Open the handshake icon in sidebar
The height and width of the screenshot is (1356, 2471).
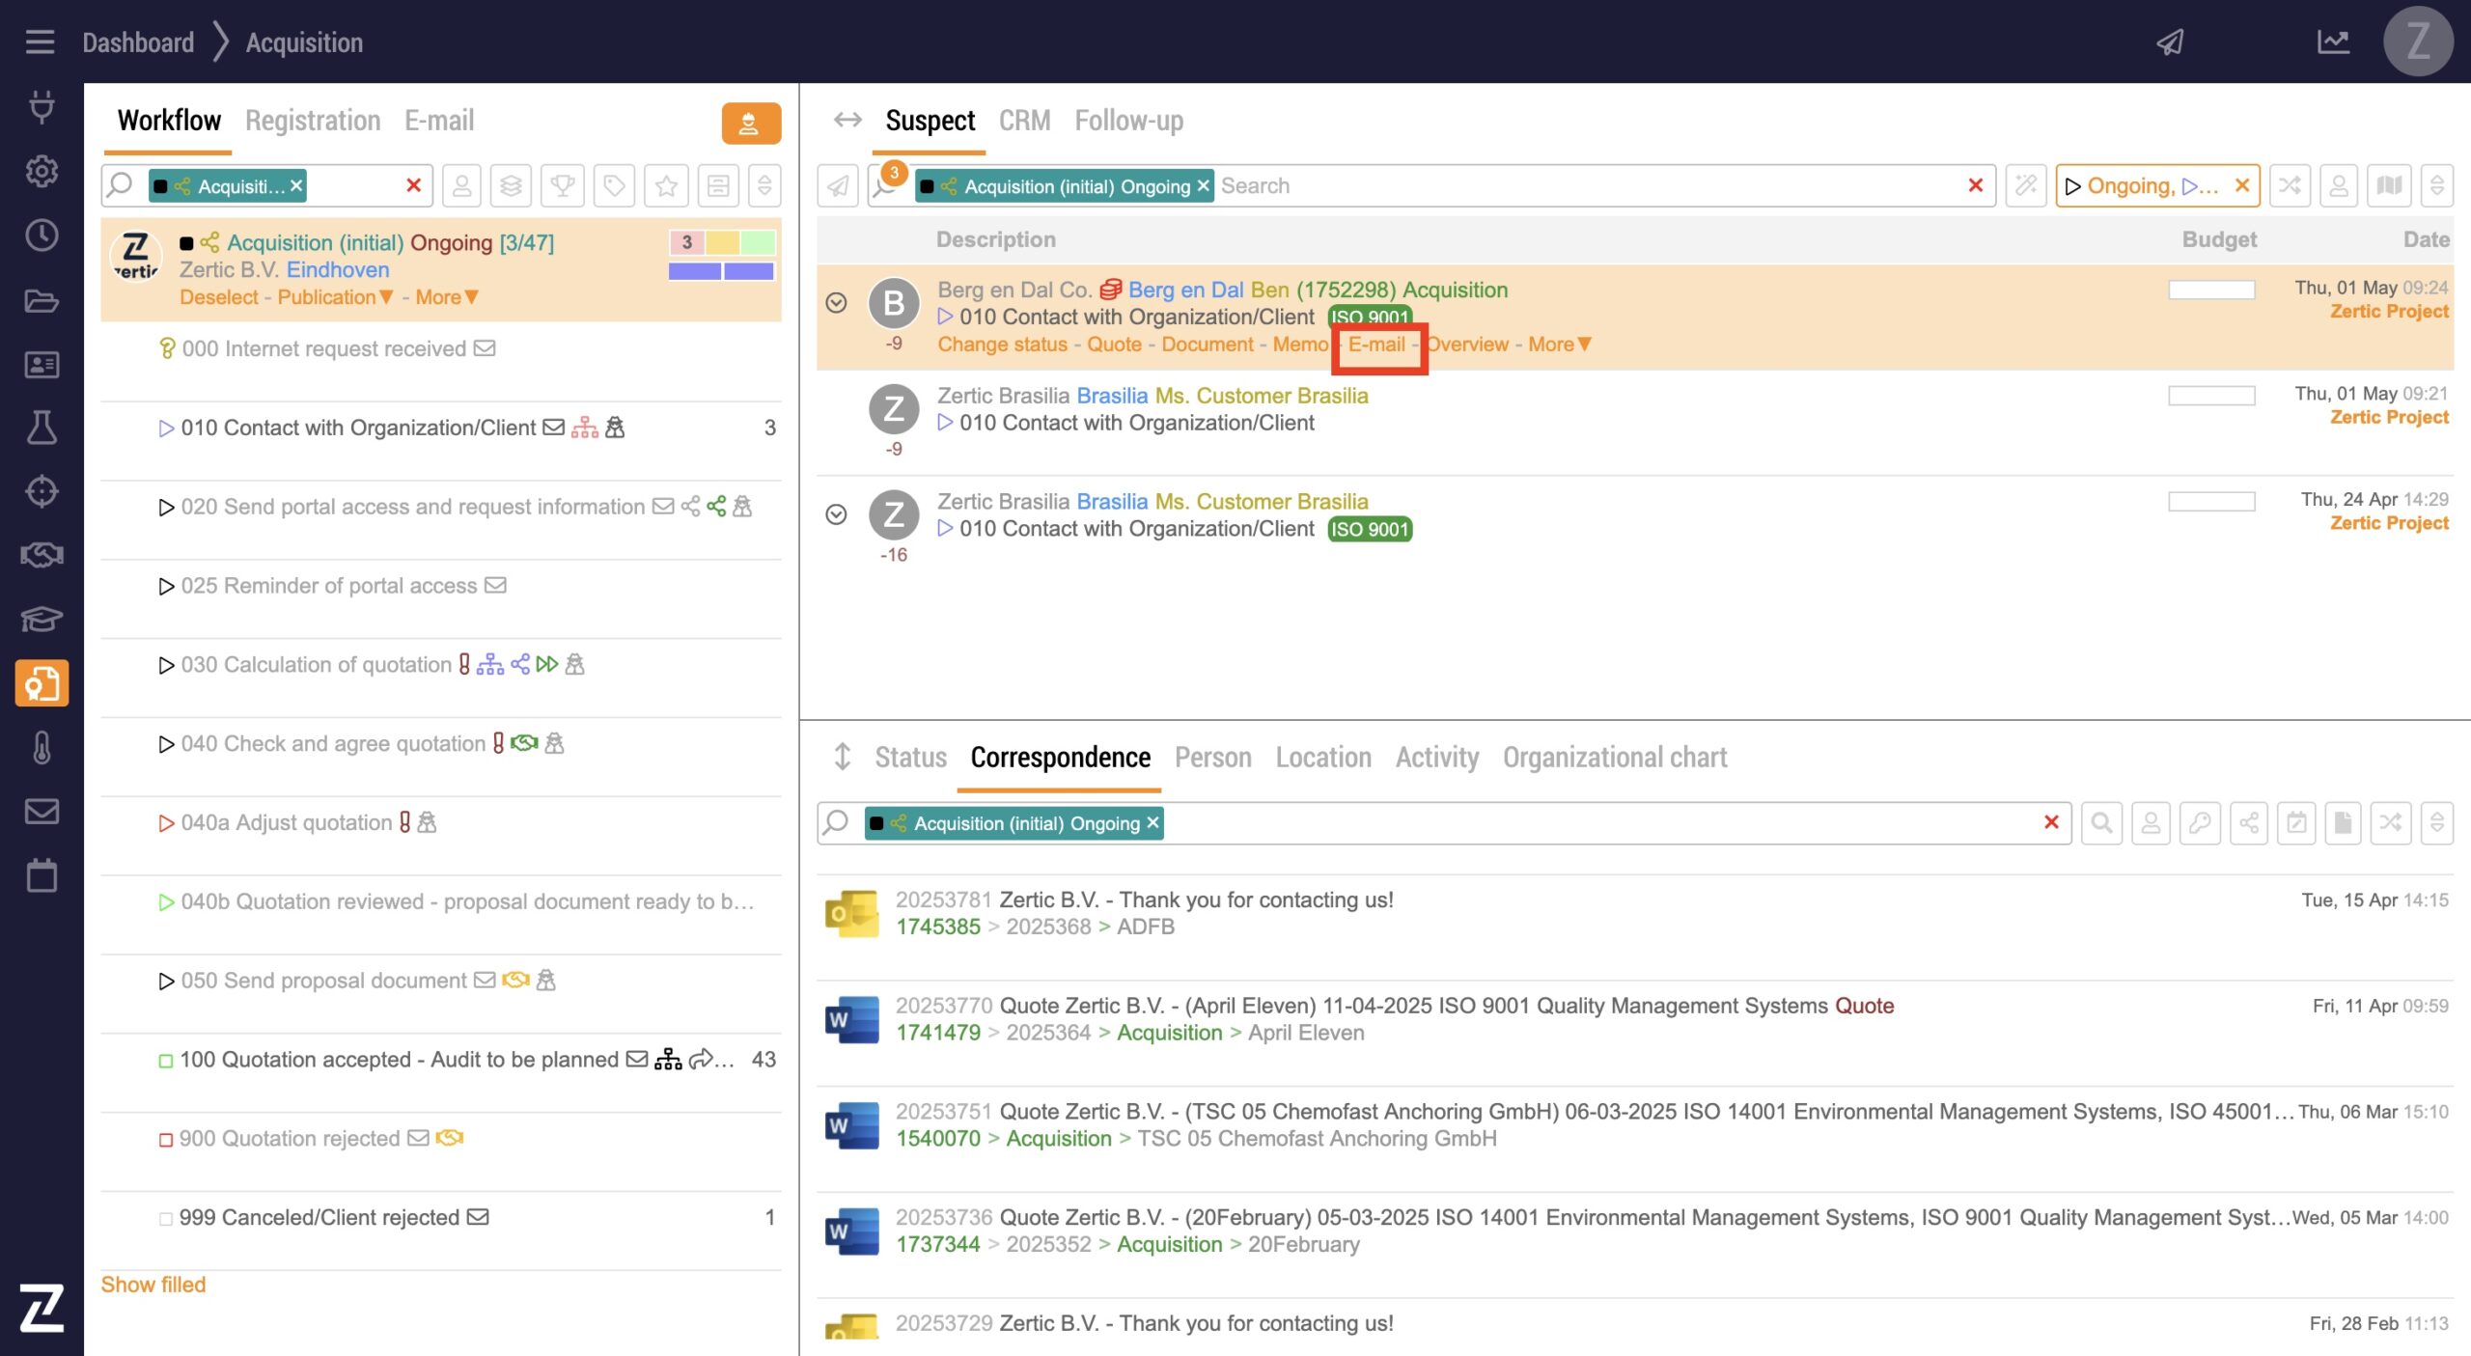(41, 555)
